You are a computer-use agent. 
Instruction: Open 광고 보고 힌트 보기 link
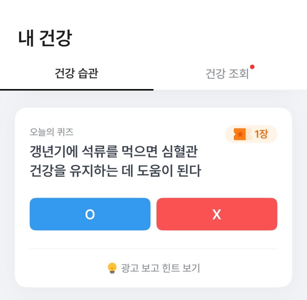[160, 268]
